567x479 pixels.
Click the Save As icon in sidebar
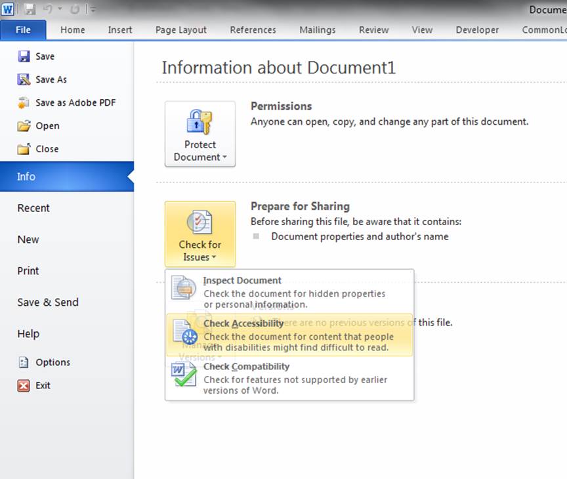click(x=24, y=79)
